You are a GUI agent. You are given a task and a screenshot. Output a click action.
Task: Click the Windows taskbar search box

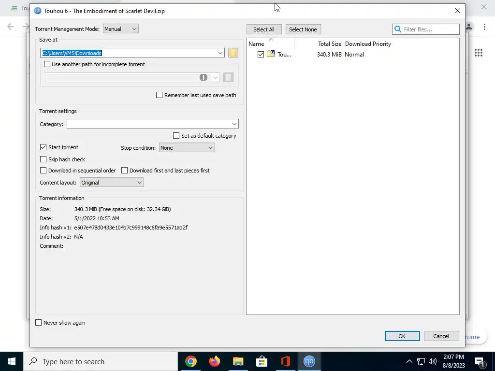point(101,361)
